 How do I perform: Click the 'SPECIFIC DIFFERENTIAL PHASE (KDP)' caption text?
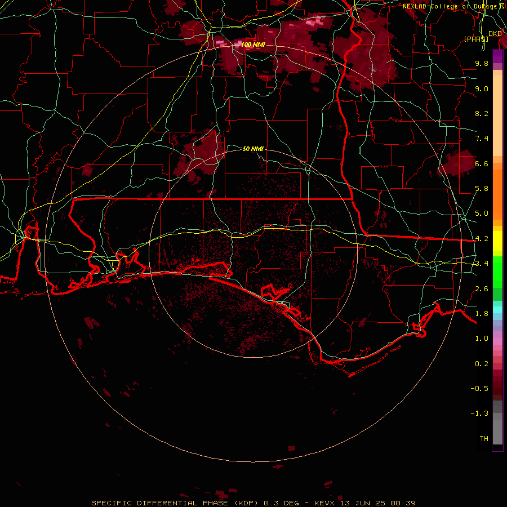pos(175,503)
